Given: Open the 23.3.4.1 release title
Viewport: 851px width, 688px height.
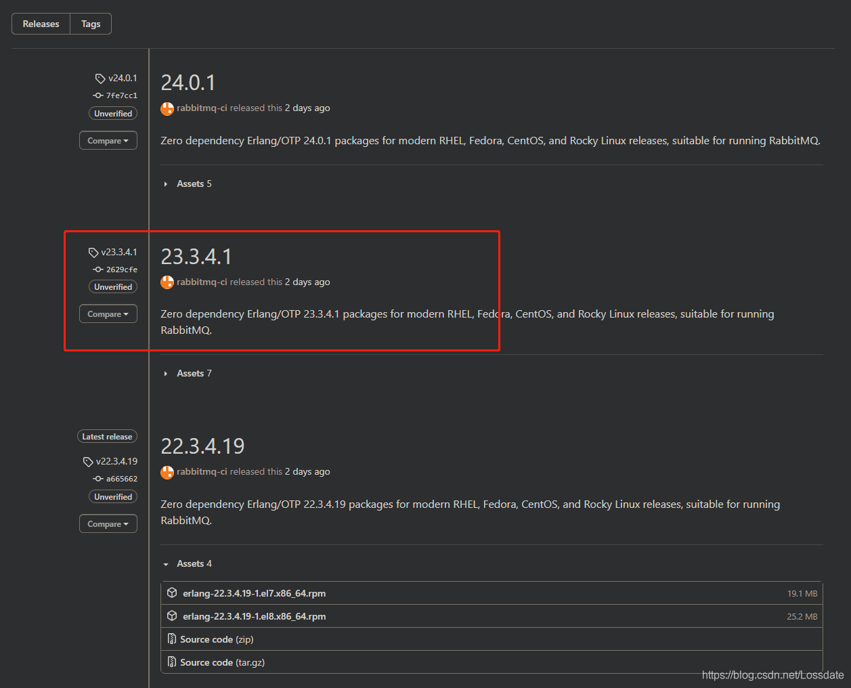Looking at the screenshot, I should pos(196,257).
